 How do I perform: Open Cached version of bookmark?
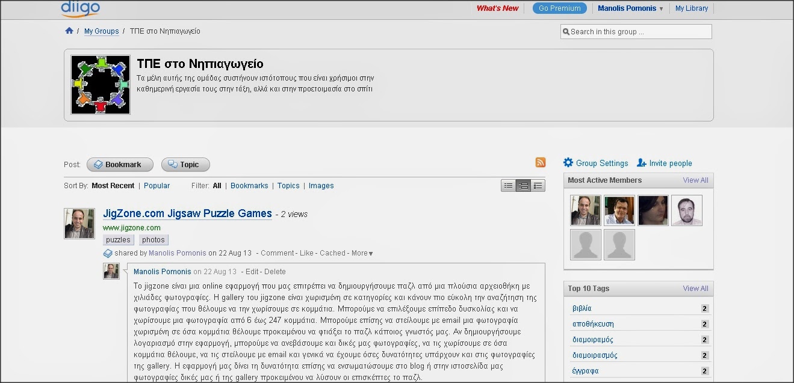pos(332,253)
